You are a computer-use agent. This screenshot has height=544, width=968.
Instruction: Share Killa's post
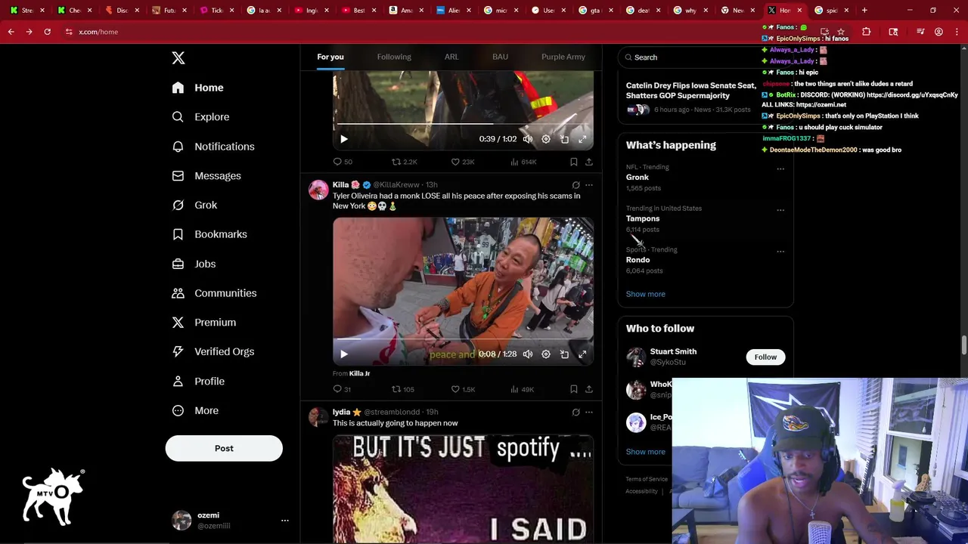(x=588, y=389)
